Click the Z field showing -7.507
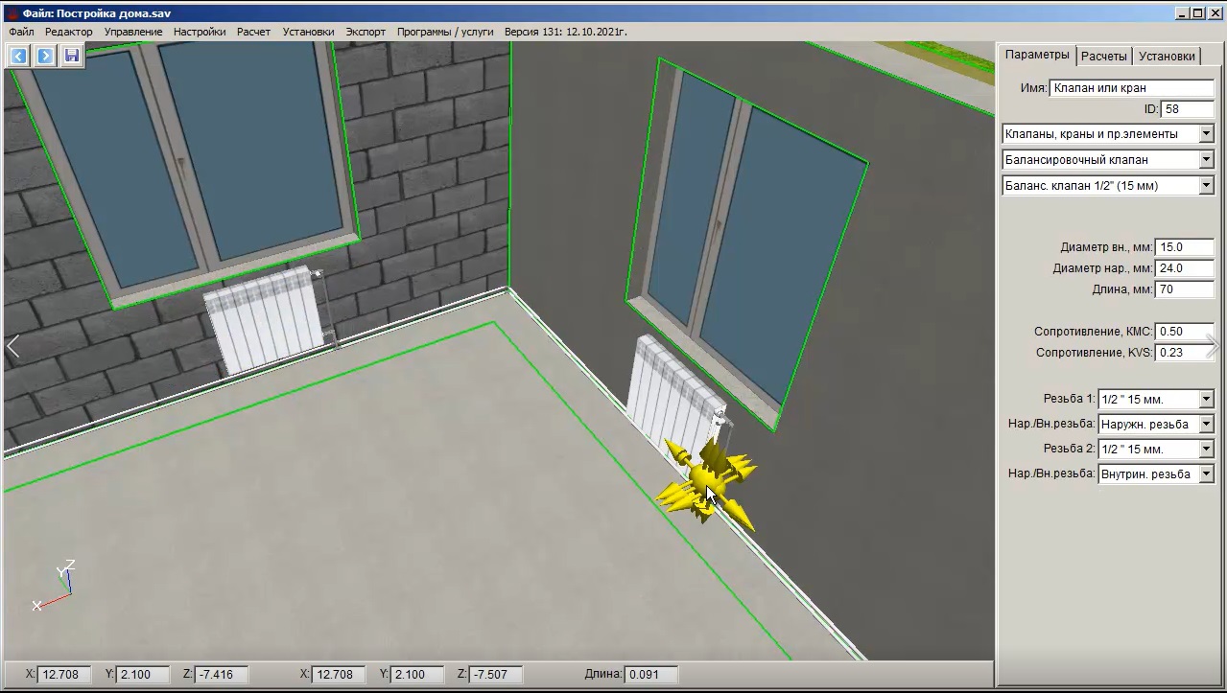 pyautogui.click(x=496, y=675)
